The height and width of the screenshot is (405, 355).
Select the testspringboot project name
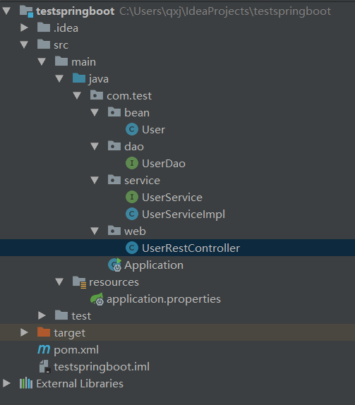[76, 11]
